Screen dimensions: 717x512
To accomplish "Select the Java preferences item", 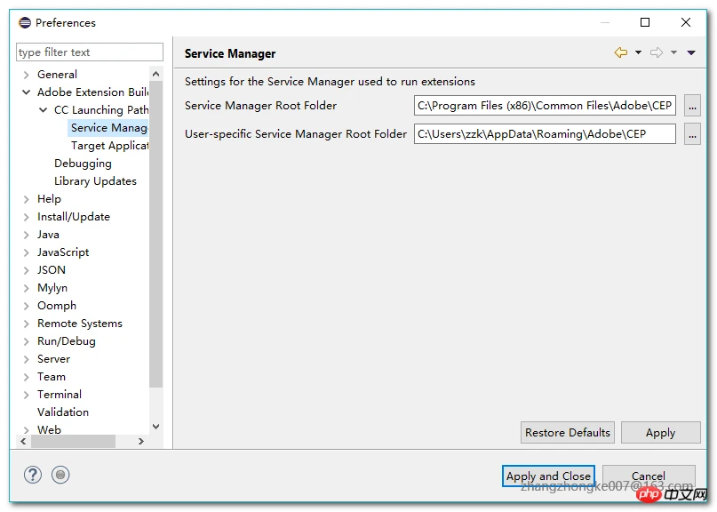I will [48, 235].
